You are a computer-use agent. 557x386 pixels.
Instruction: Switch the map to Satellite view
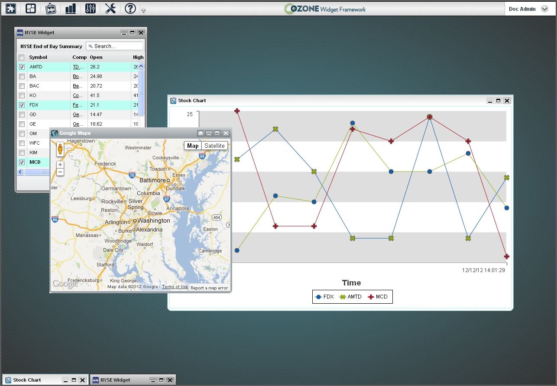(214, 146)
